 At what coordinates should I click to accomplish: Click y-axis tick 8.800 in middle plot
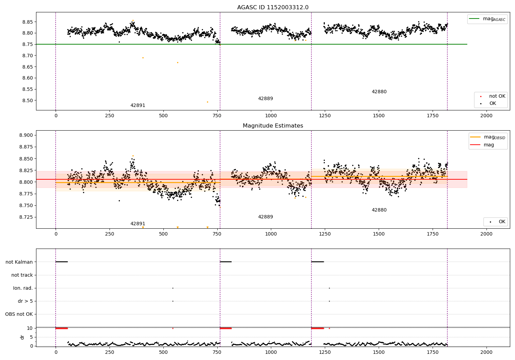click(26, 182)
